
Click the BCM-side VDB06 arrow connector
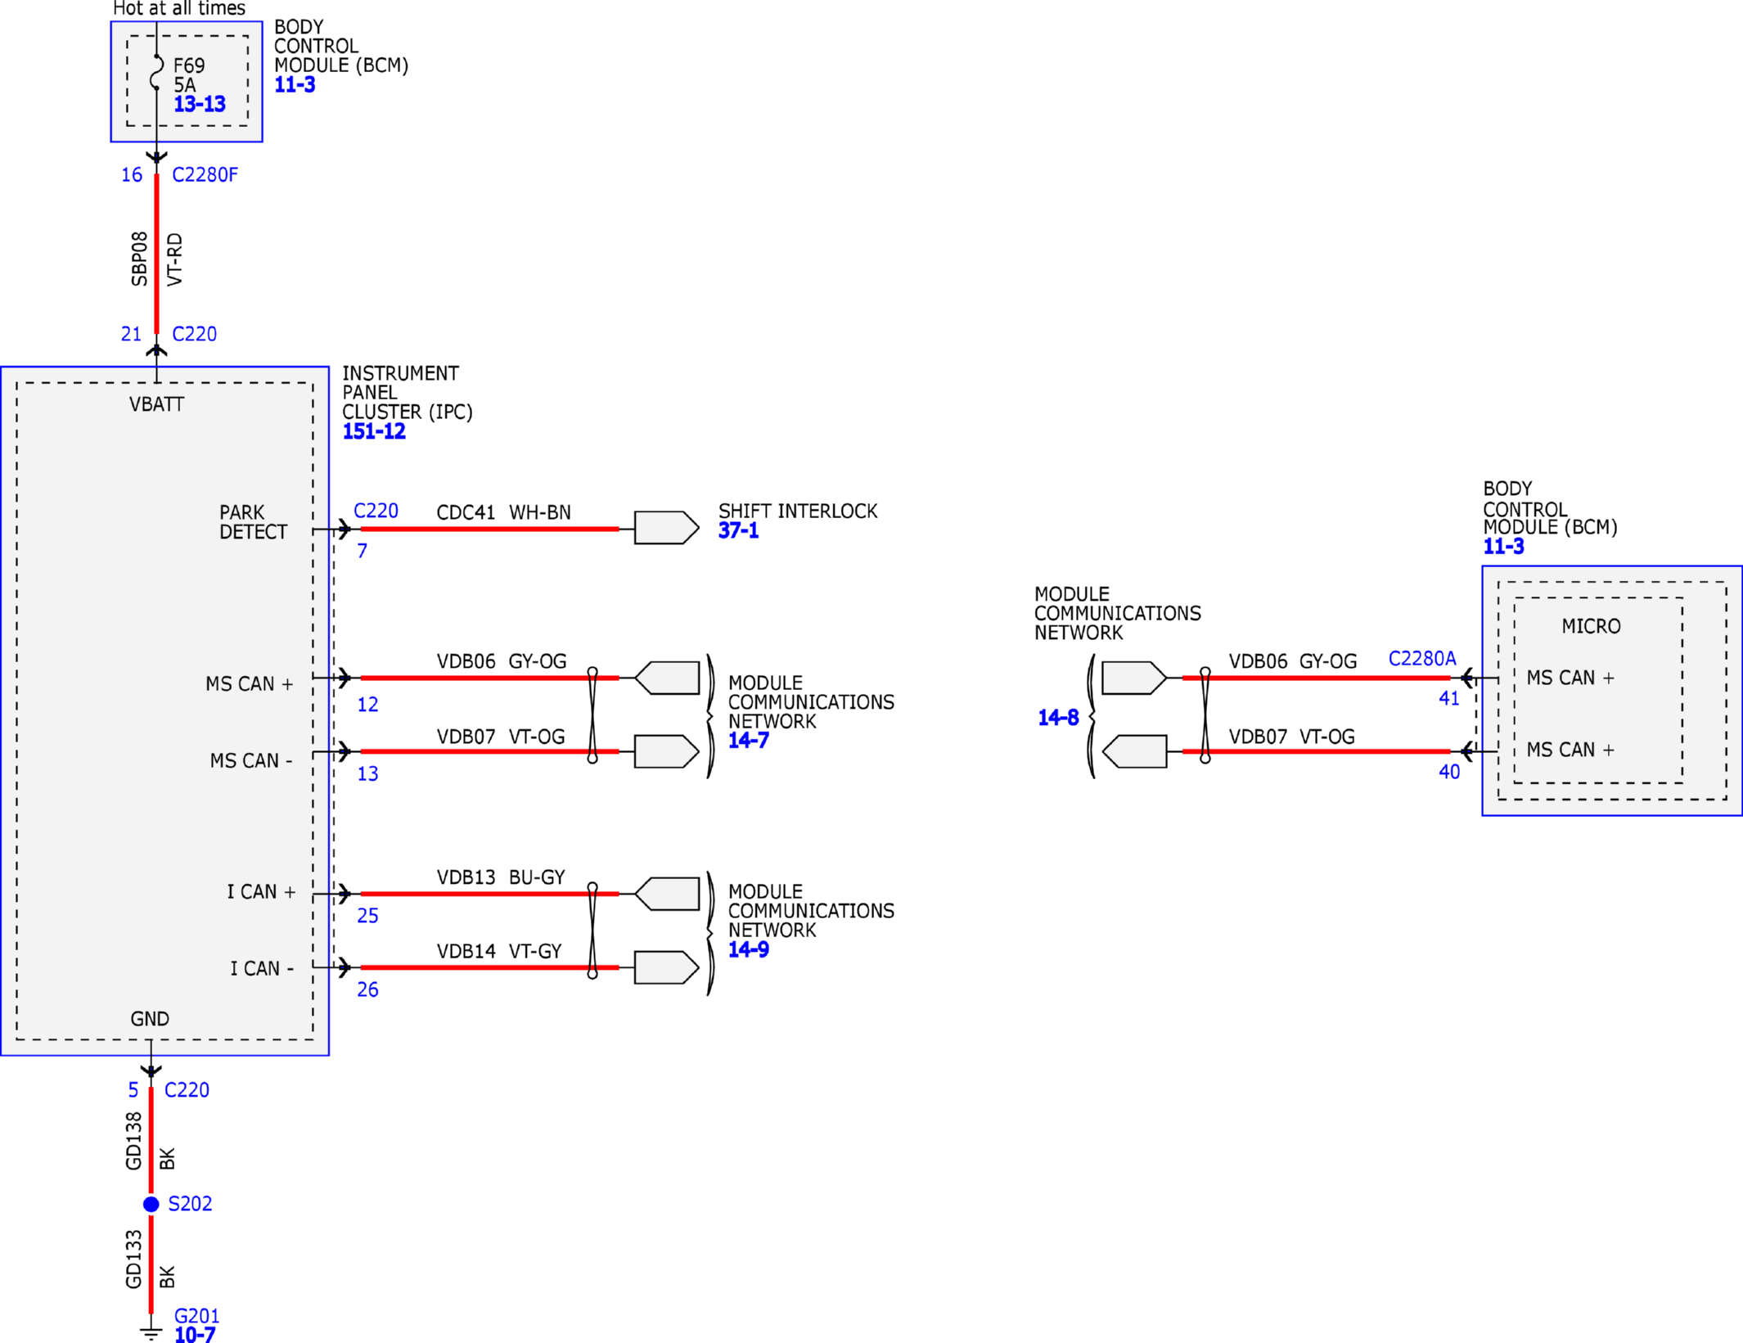click(1134, 678)
